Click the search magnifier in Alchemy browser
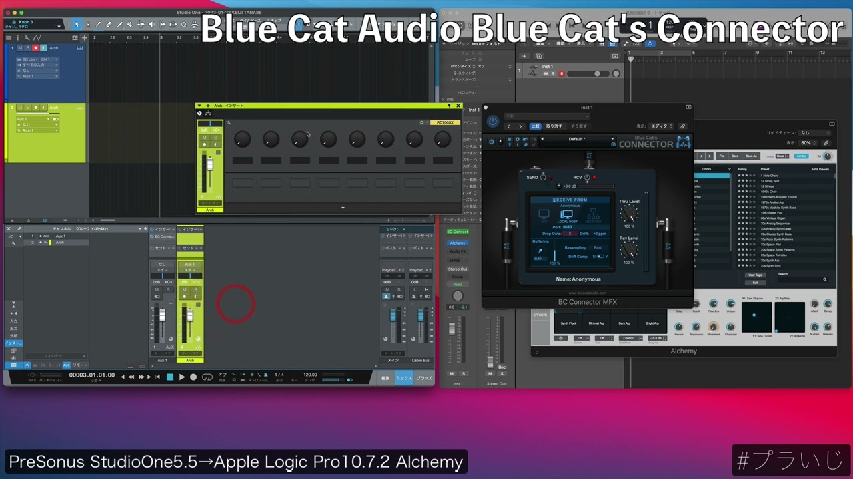The image size is (853, 479). 824,280
